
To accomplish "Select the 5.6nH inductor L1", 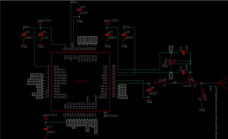I will coord(190,83).
